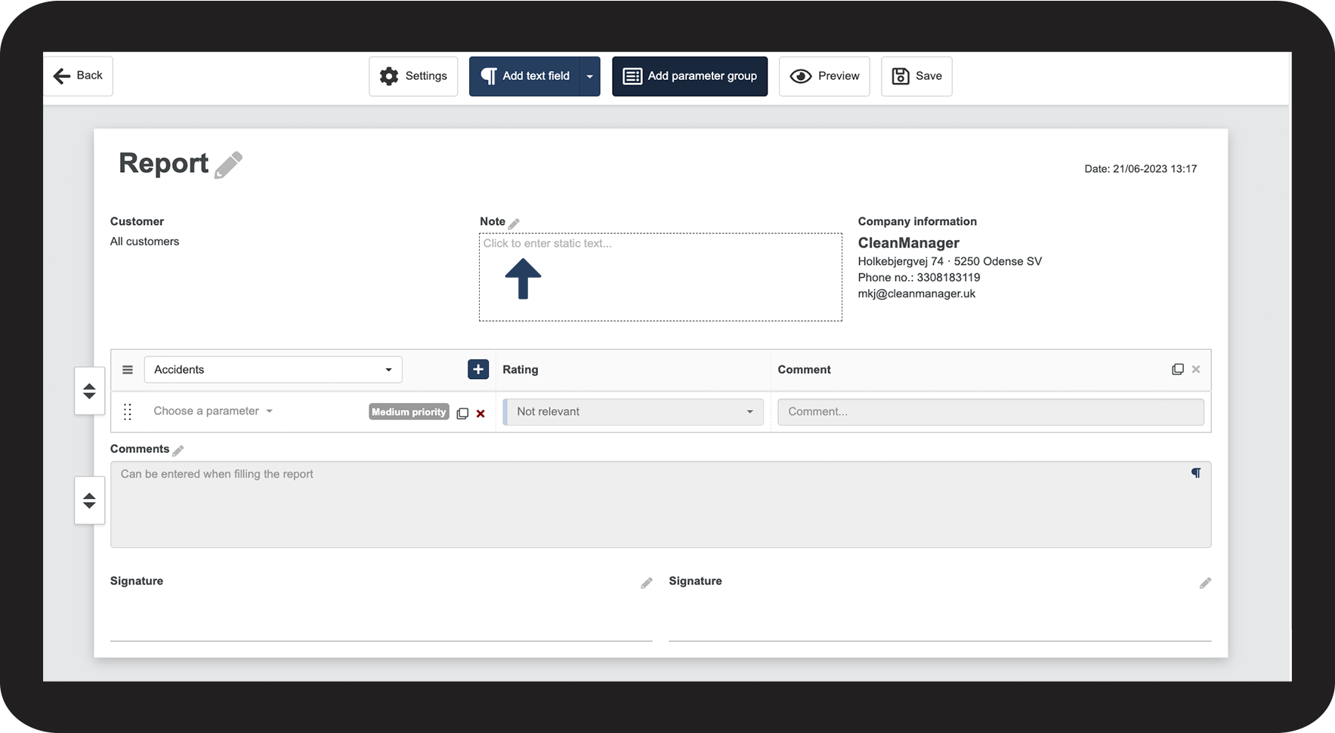Edit the Note heading pencil icon
Screen dimensions: 1335x733
[514, 223]
